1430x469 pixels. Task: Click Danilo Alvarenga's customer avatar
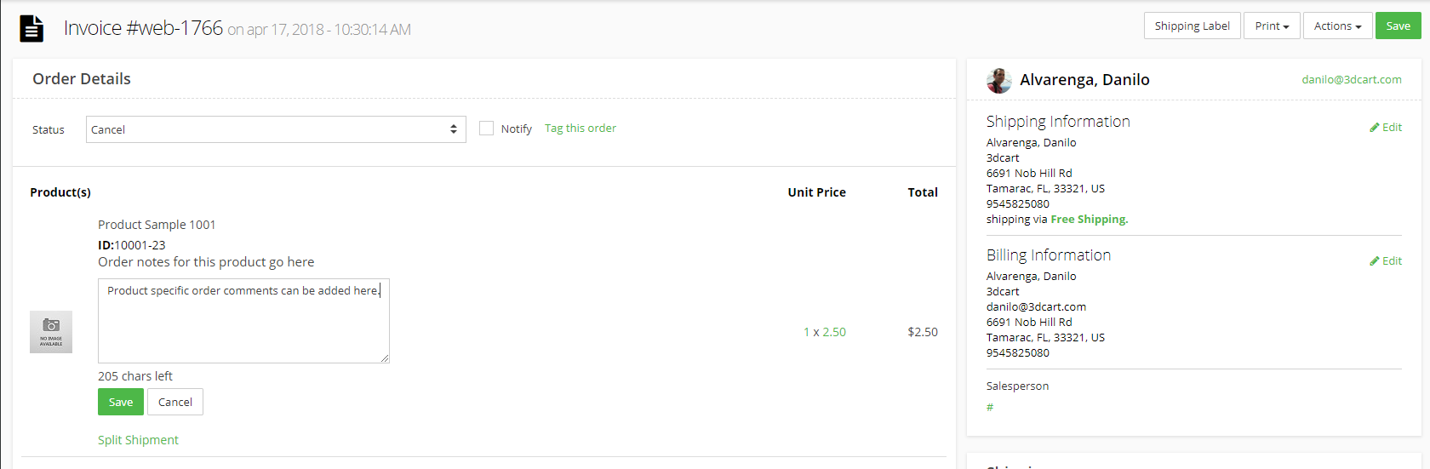pyautogui.click(x=998, y=80)
